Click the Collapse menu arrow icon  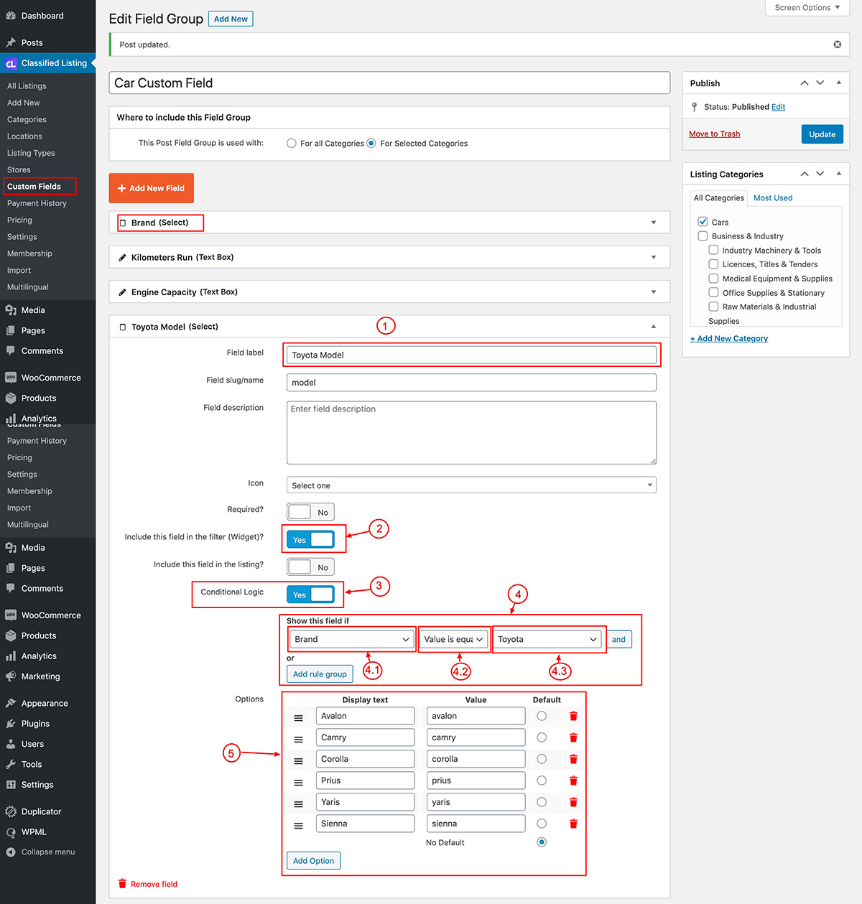point(11,852)
